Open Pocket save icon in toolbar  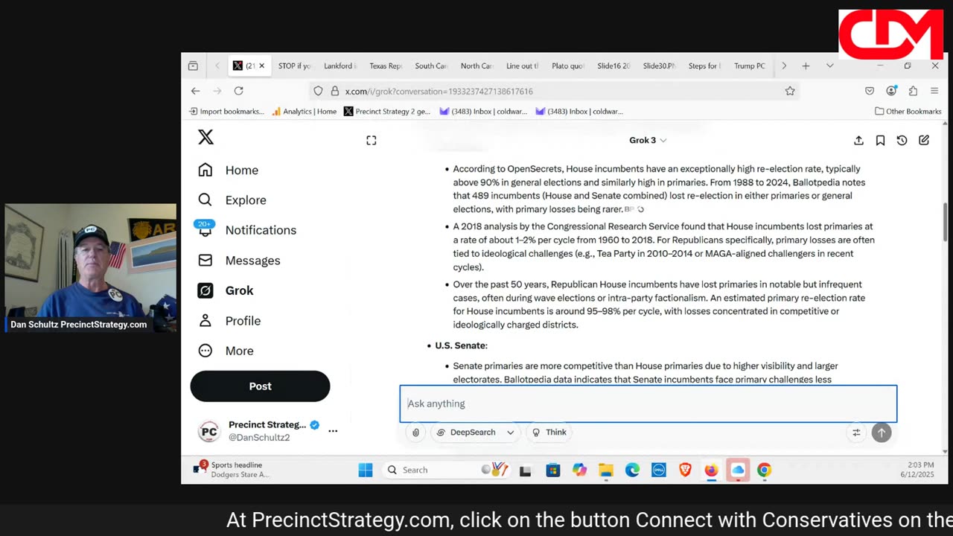(870, 91)
